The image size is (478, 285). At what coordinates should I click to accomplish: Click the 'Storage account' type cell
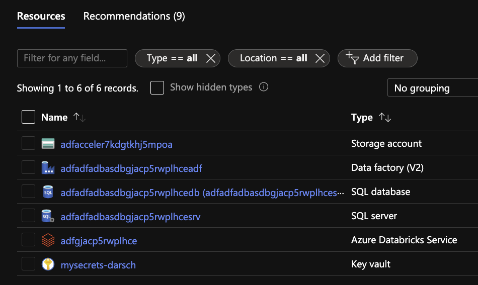pyautogui.click(x=386, y=143)
